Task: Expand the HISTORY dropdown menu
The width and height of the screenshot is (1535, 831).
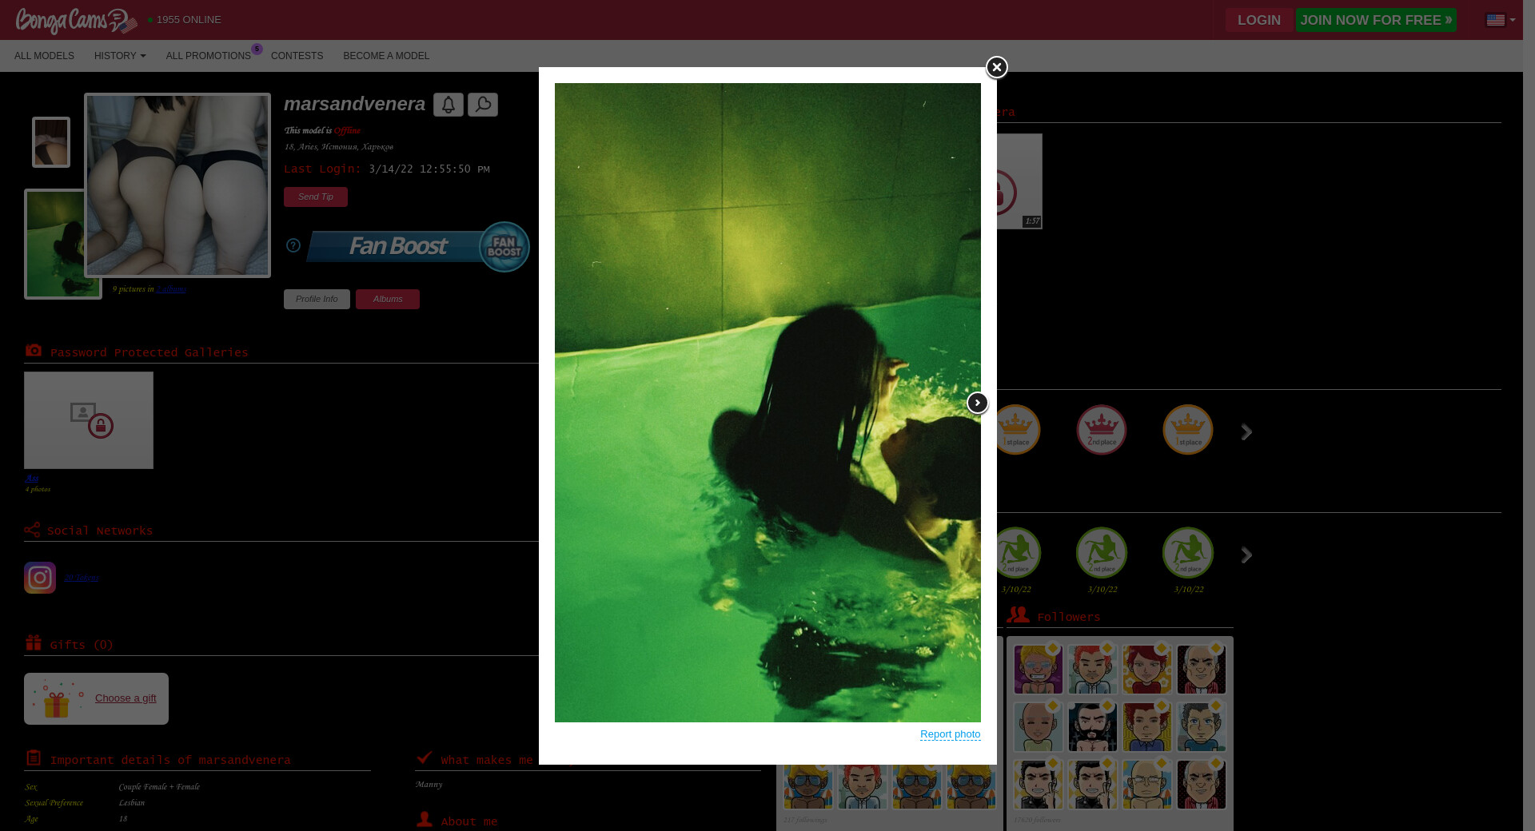Action: point(120,56)
